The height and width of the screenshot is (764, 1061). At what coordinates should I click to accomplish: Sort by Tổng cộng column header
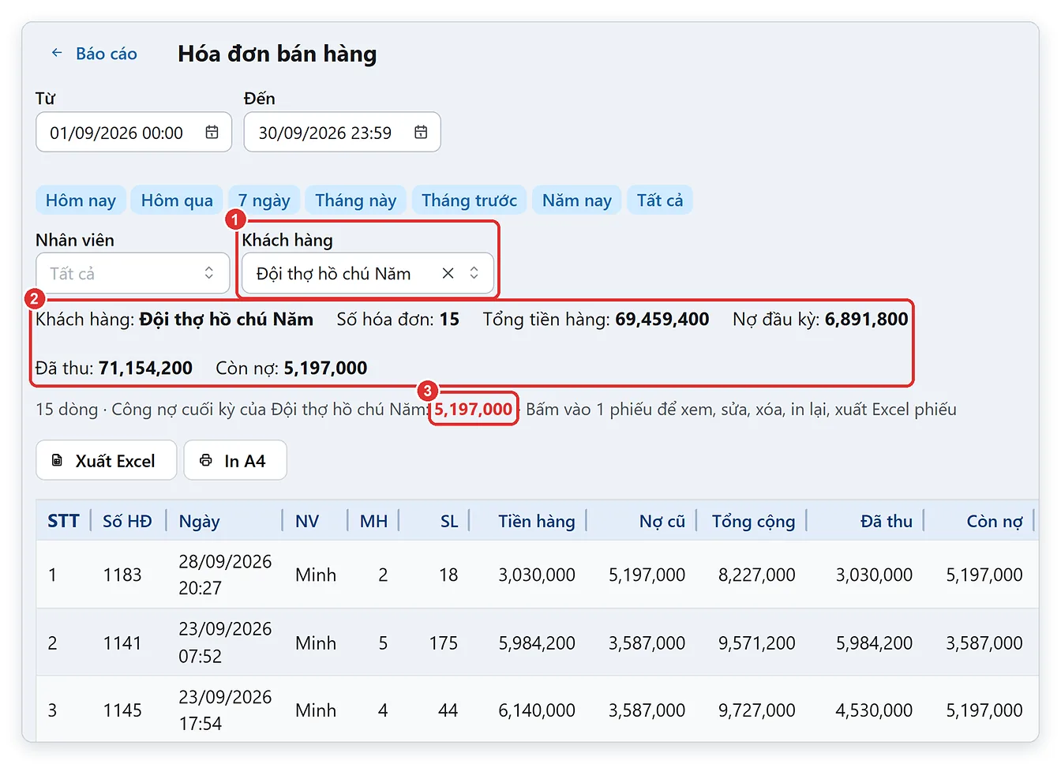(754, 521)
